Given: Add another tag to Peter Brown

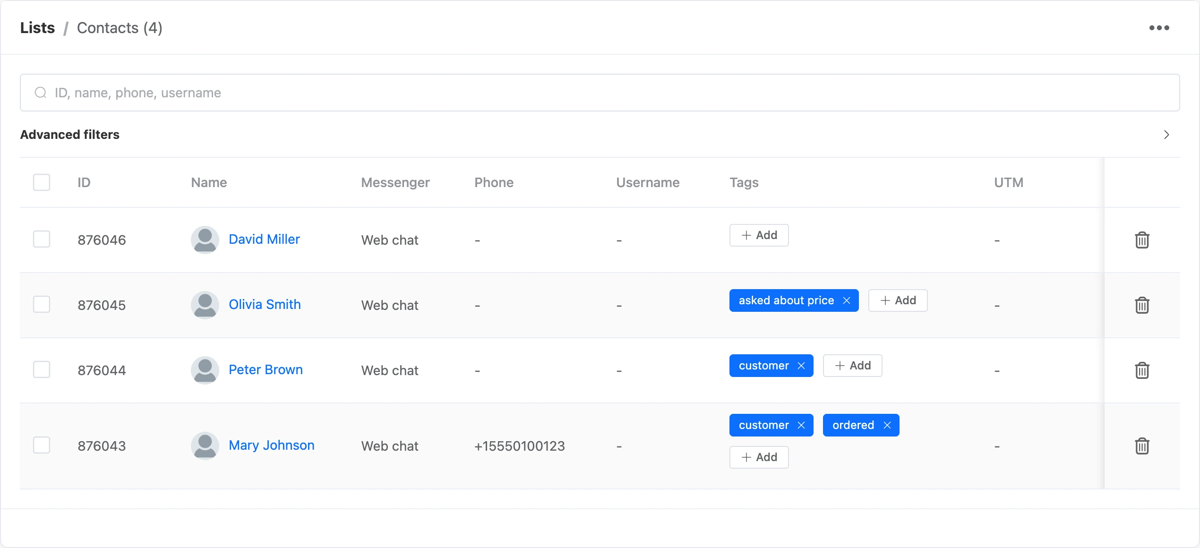Looking at the screenshot, I should pyautogui.click(x=852, y=366).
